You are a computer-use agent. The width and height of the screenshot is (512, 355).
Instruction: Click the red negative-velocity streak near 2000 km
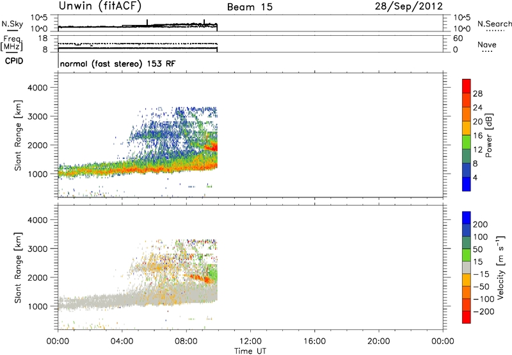(x=200, y=278)
